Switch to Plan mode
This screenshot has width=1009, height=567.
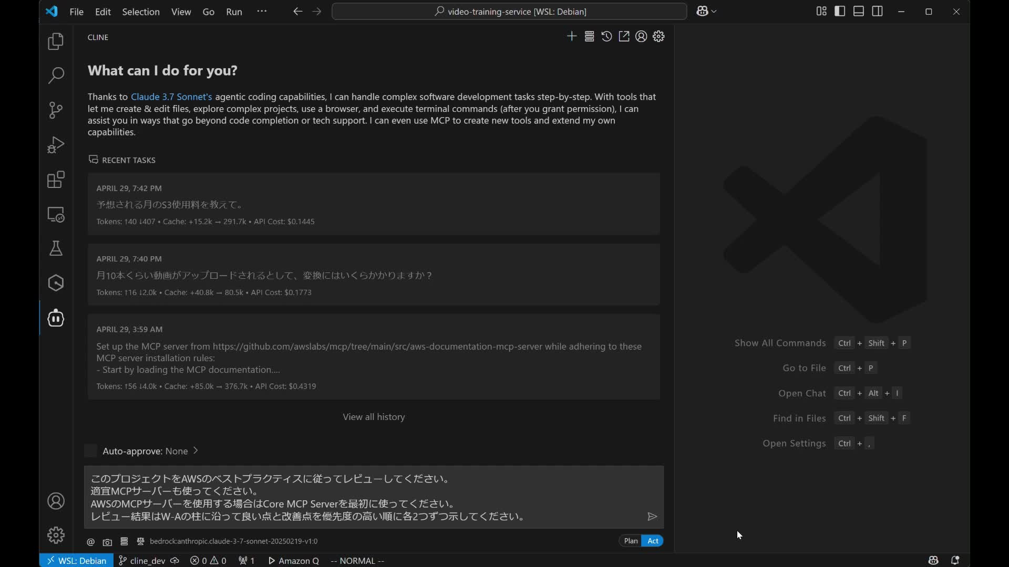pyautogui.click(x=631, y=541)
